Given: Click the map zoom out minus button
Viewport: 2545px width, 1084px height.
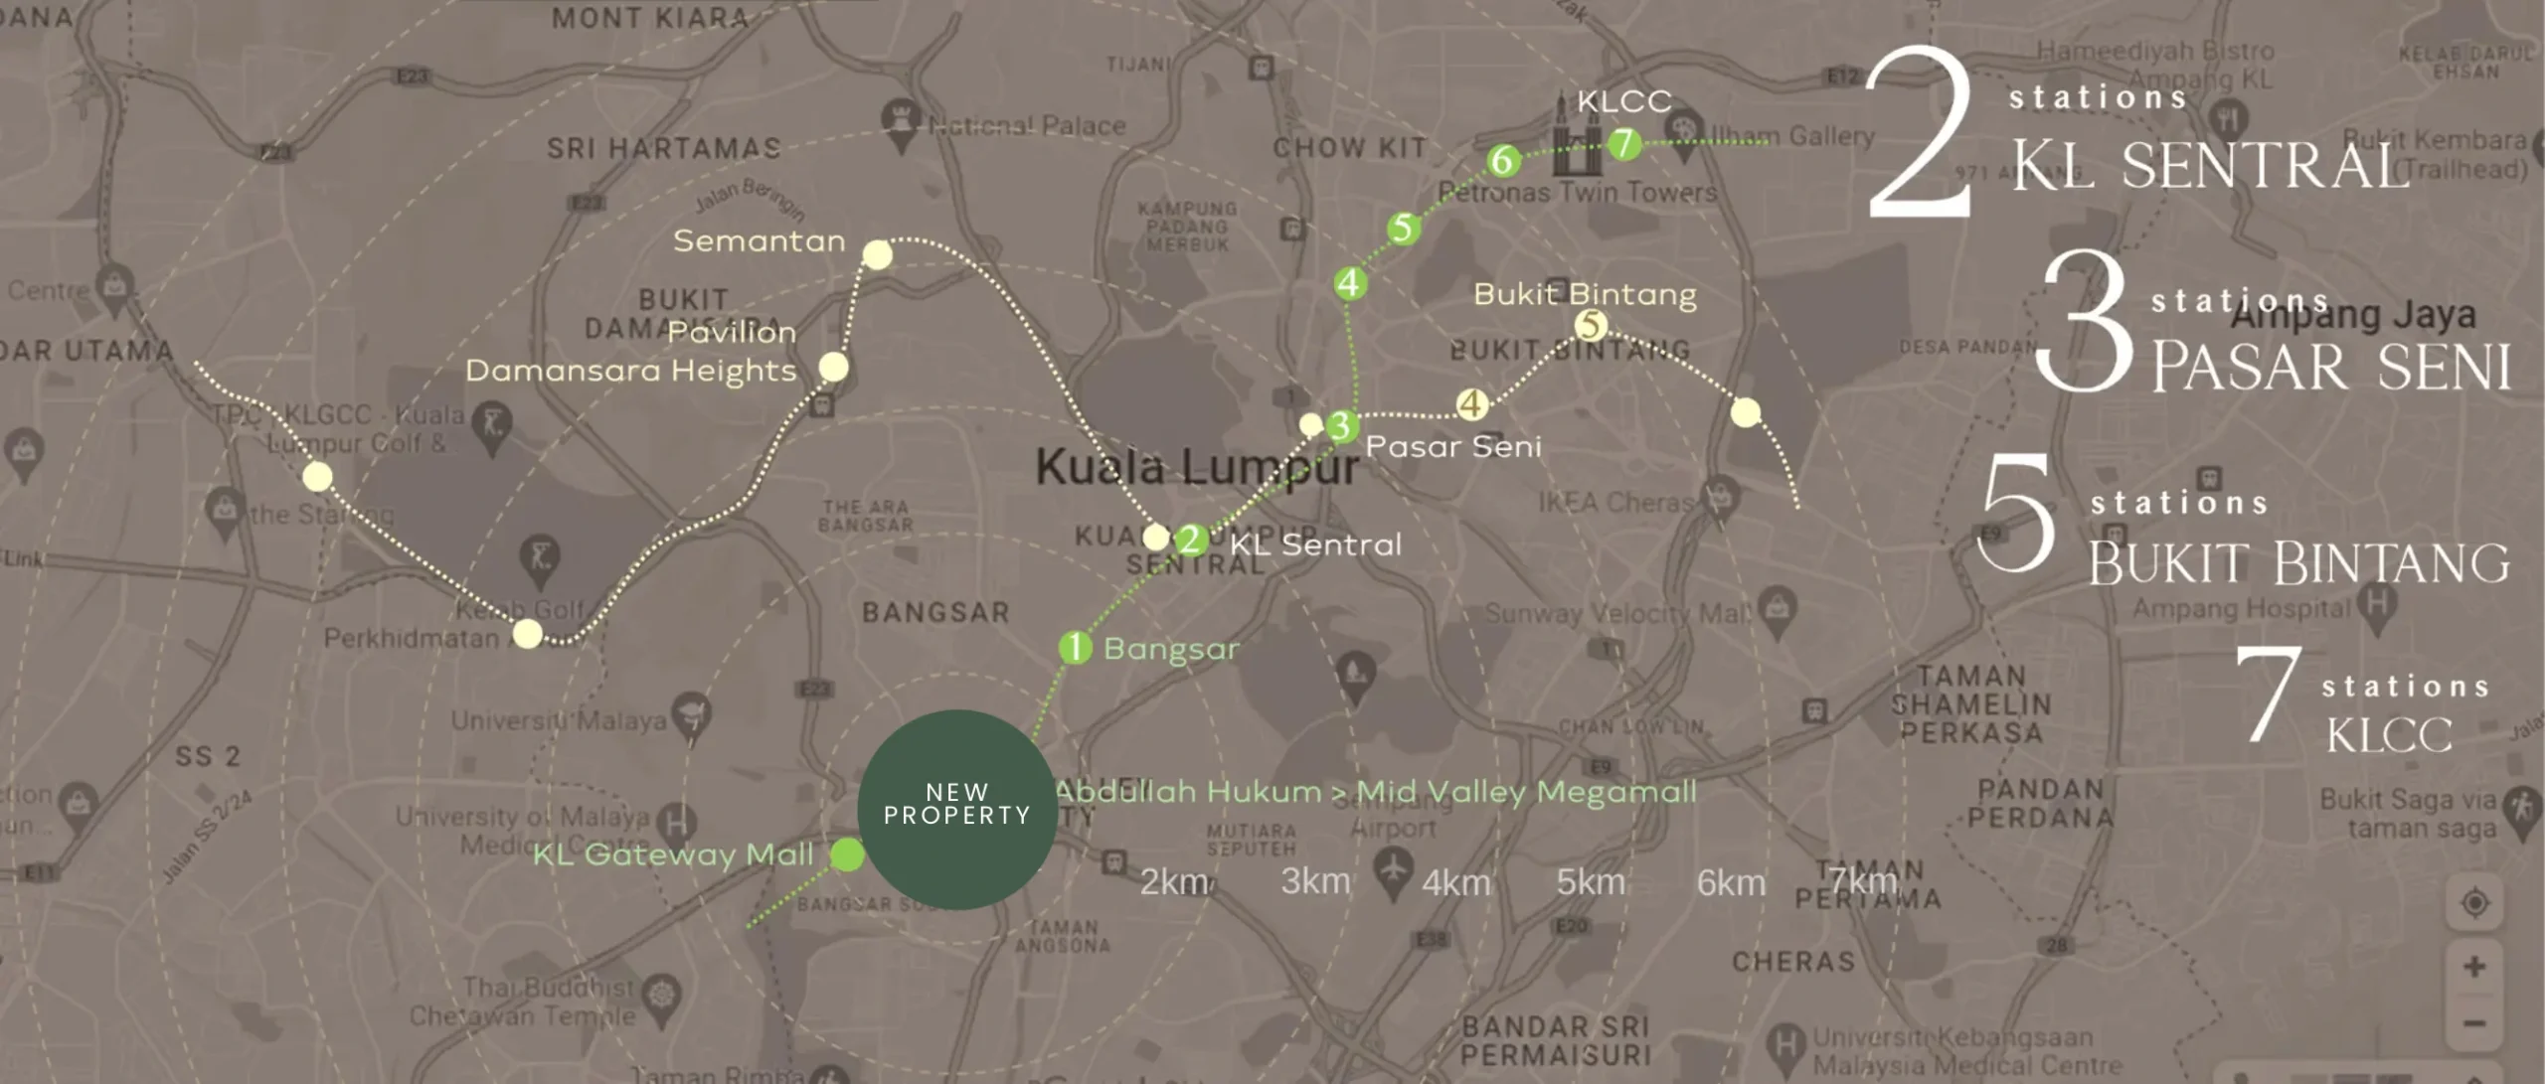Looking at the screenshot, I should click(2474, 1022).
